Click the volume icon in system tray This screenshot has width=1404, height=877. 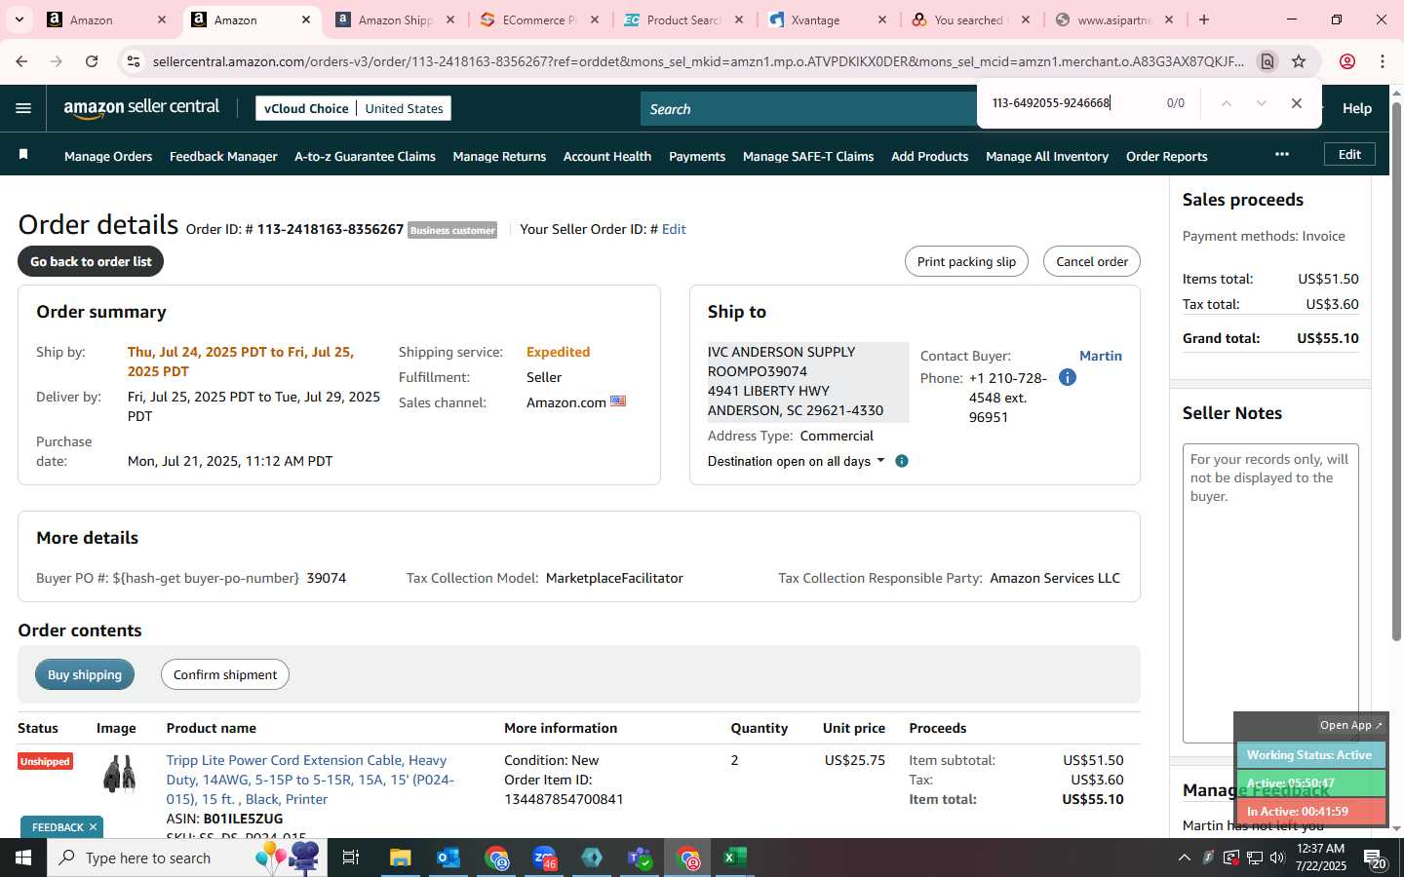tap(1277, 858)
